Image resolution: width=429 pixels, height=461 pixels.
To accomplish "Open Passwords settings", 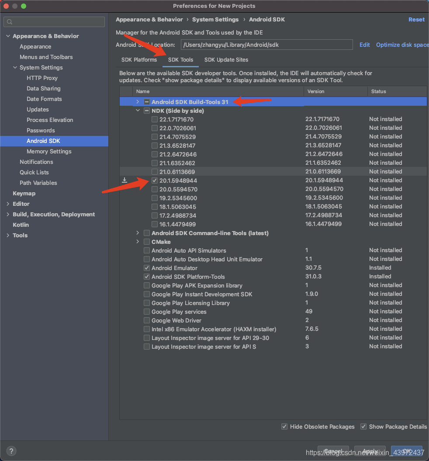I will (x=41, y=131).
